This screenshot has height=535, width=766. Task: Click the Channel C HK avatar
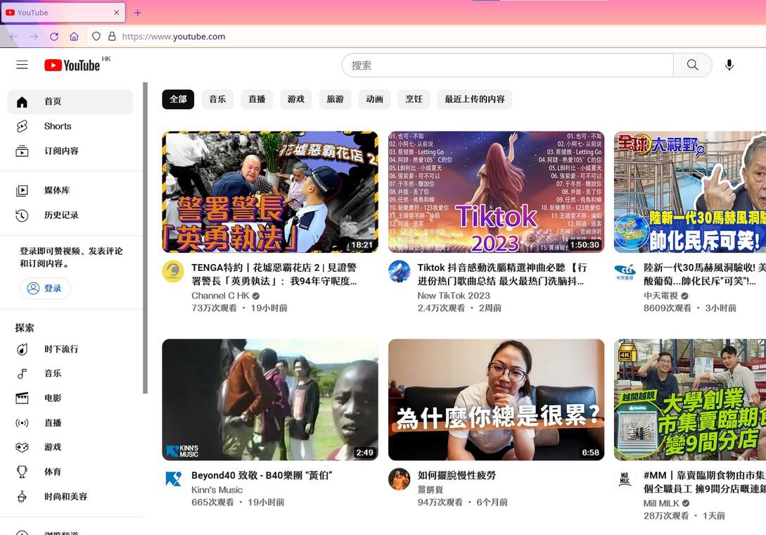pos(173,272)
